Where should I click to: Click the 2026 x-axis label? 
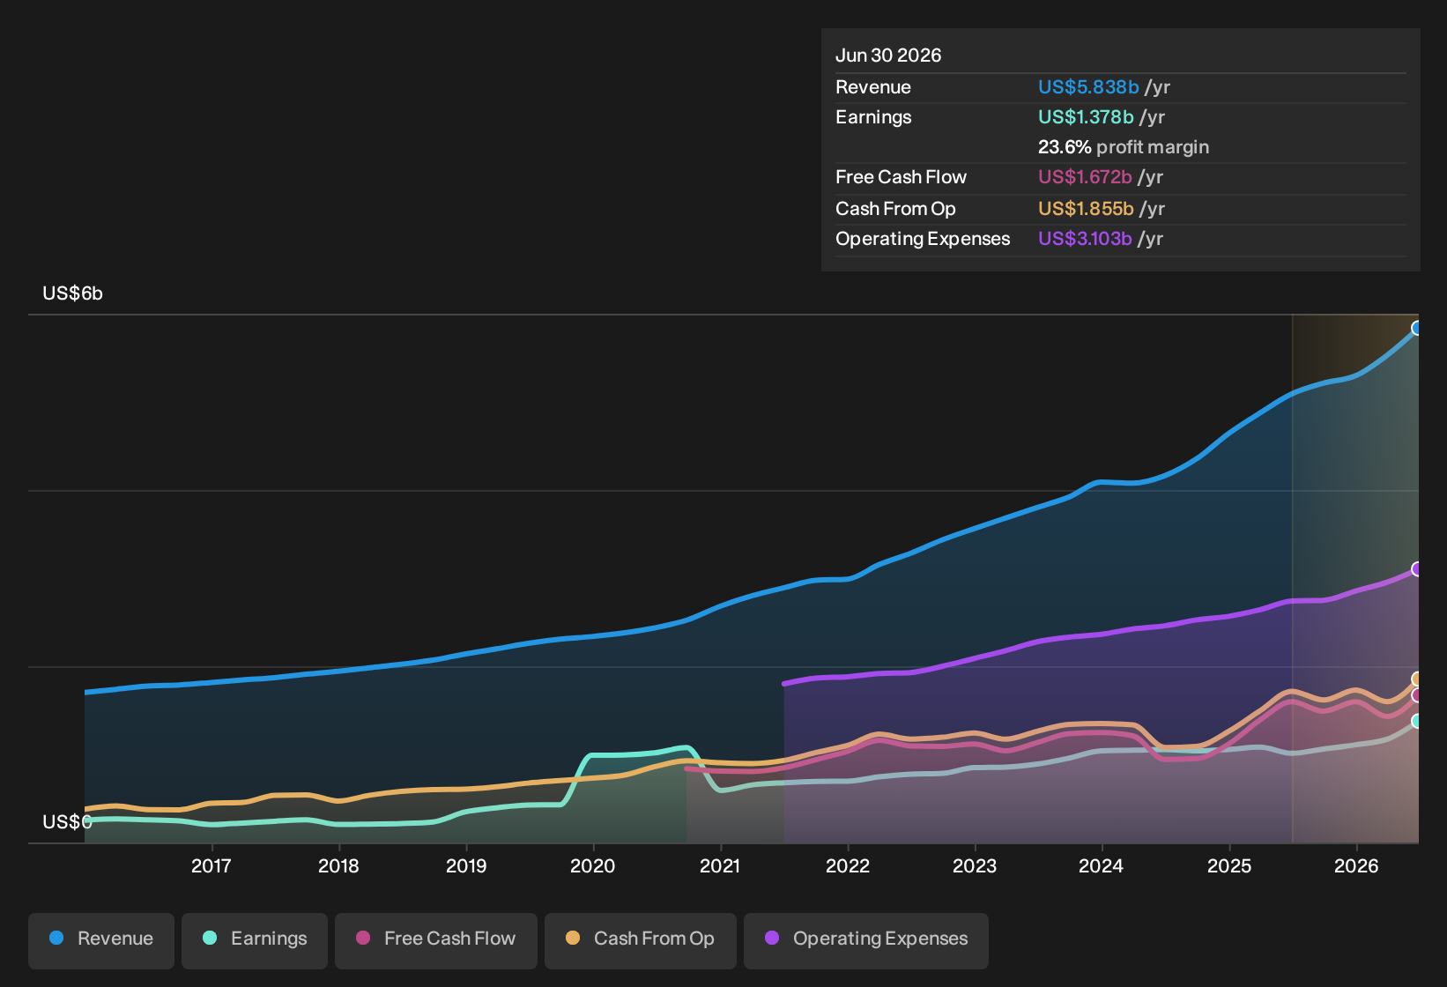point(1356,866)
